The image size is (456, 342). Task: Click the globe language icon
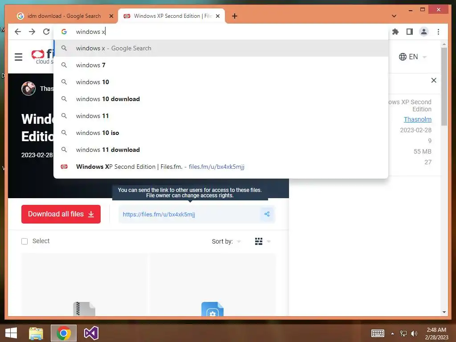click(x=403, y=57)
